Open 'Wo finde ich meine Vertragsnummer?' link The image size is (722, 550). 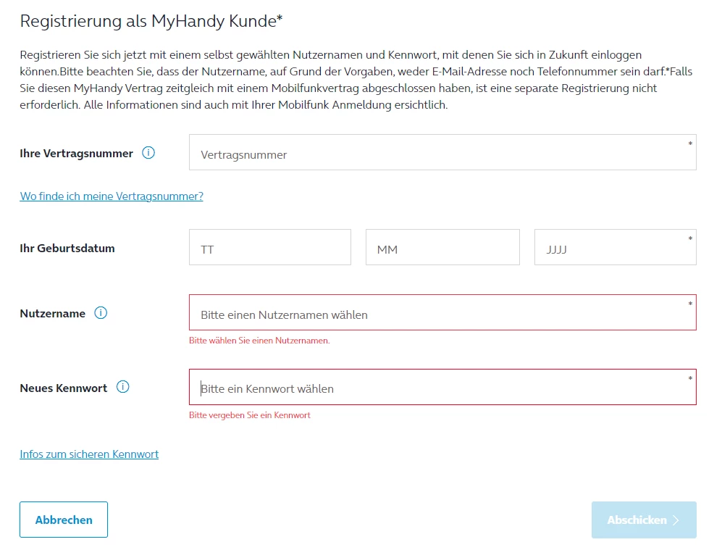[112, 196]
